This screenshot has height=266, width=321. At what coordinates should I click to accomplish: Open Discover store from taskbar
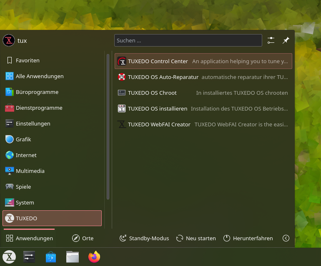point(51,257)
